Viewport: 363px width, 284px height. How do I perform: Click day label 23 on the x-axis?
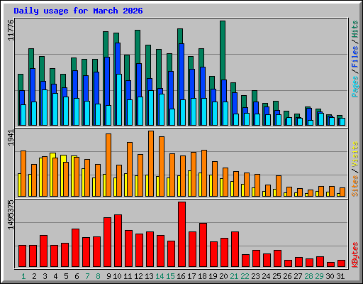pyautogui.click(x=255, y=276)
